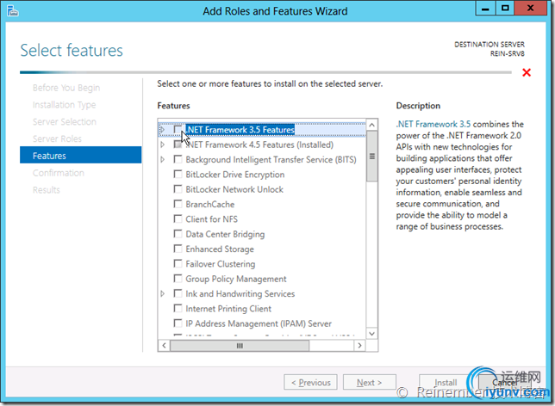
Task: Enable Background Intelligent Transfer Service (BITS)
Action: (178, 159)
